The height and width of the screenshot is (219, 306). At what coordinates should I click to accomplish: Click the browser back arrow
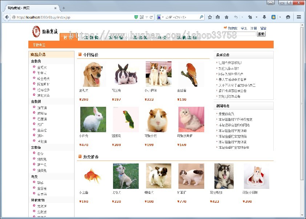(7, 17)
